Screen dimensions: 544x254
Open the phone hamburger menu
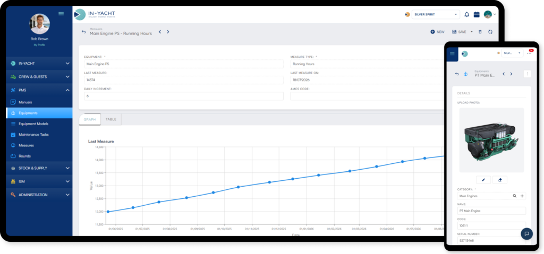click(x=452, y=54)
